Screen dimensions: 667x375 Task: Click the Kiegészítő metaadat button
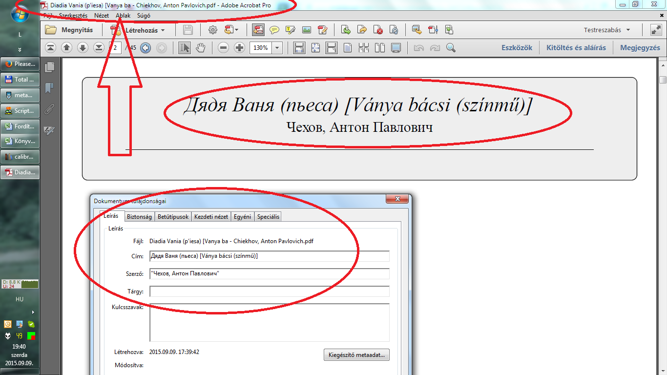(356, 355)
